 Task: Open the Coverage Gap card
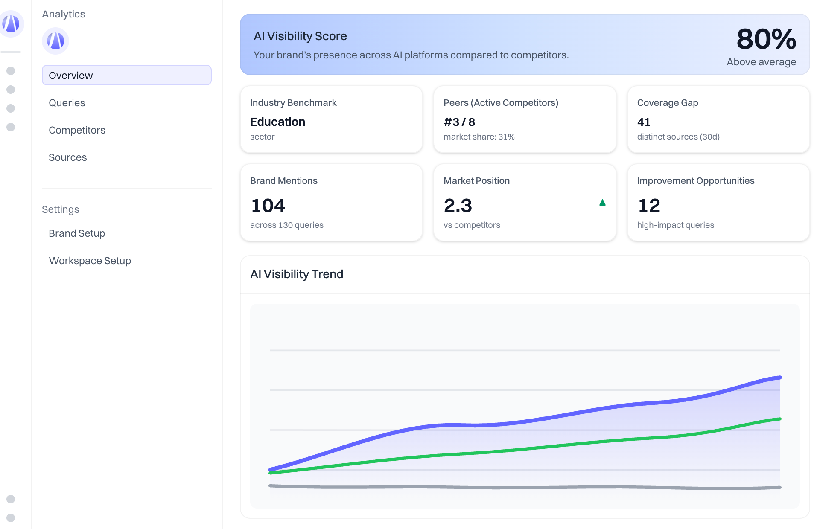click(x=718, y=119)
